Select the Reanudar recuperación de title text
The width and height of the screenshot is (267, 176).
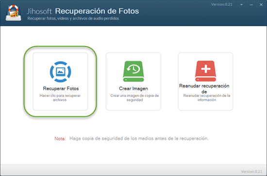point(204,89)
